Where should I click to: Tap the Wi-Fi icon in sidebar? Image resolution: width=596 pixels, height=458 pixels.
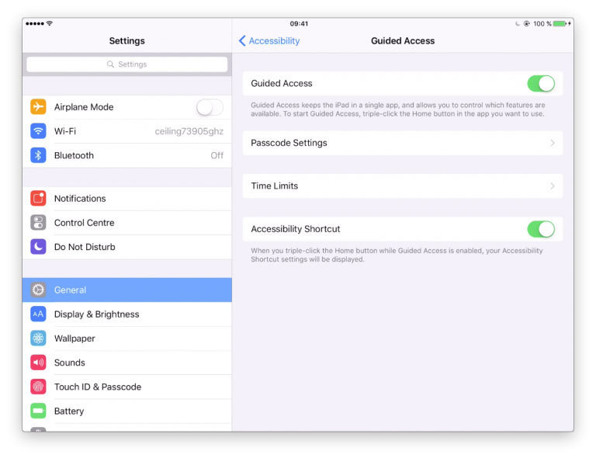click(38, 131)
